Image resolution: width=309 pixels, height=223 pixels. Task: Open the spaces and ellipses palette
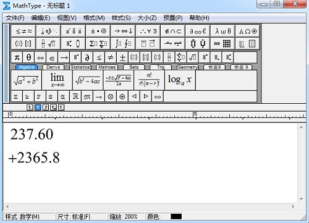pyautogui.click(x=48, y=31)
